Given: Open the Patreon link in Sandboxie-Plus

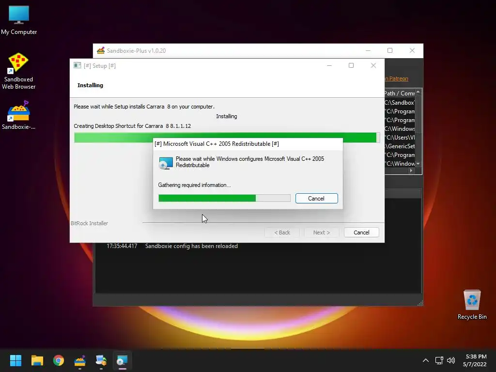Looking at the screenshot, I should [396, 78].
